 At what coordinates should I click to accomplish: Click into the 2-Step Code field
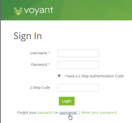78,88
